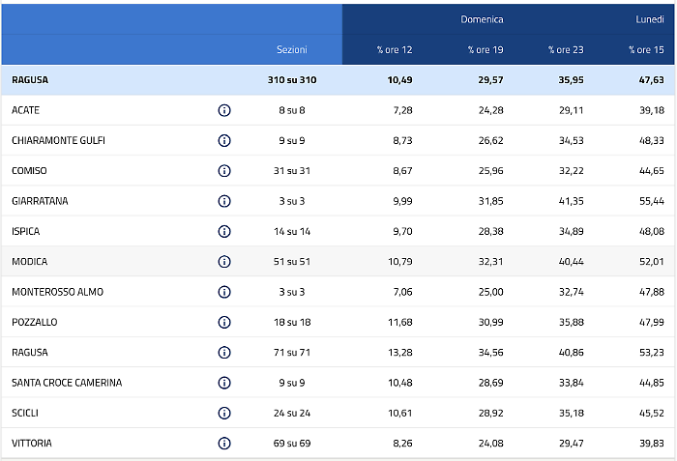Open the MODICA info icon
The image size is (677, 461).
pyautogui.click(x=224, y=261)
